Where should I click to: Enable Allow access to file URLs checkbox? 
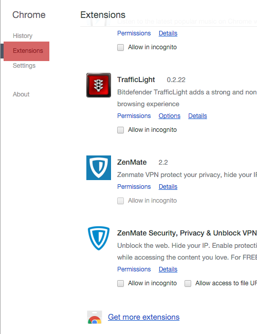[x=188, y=283]
